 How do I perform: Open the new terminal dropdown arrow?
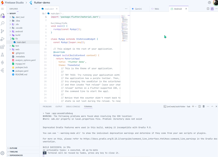196,106
